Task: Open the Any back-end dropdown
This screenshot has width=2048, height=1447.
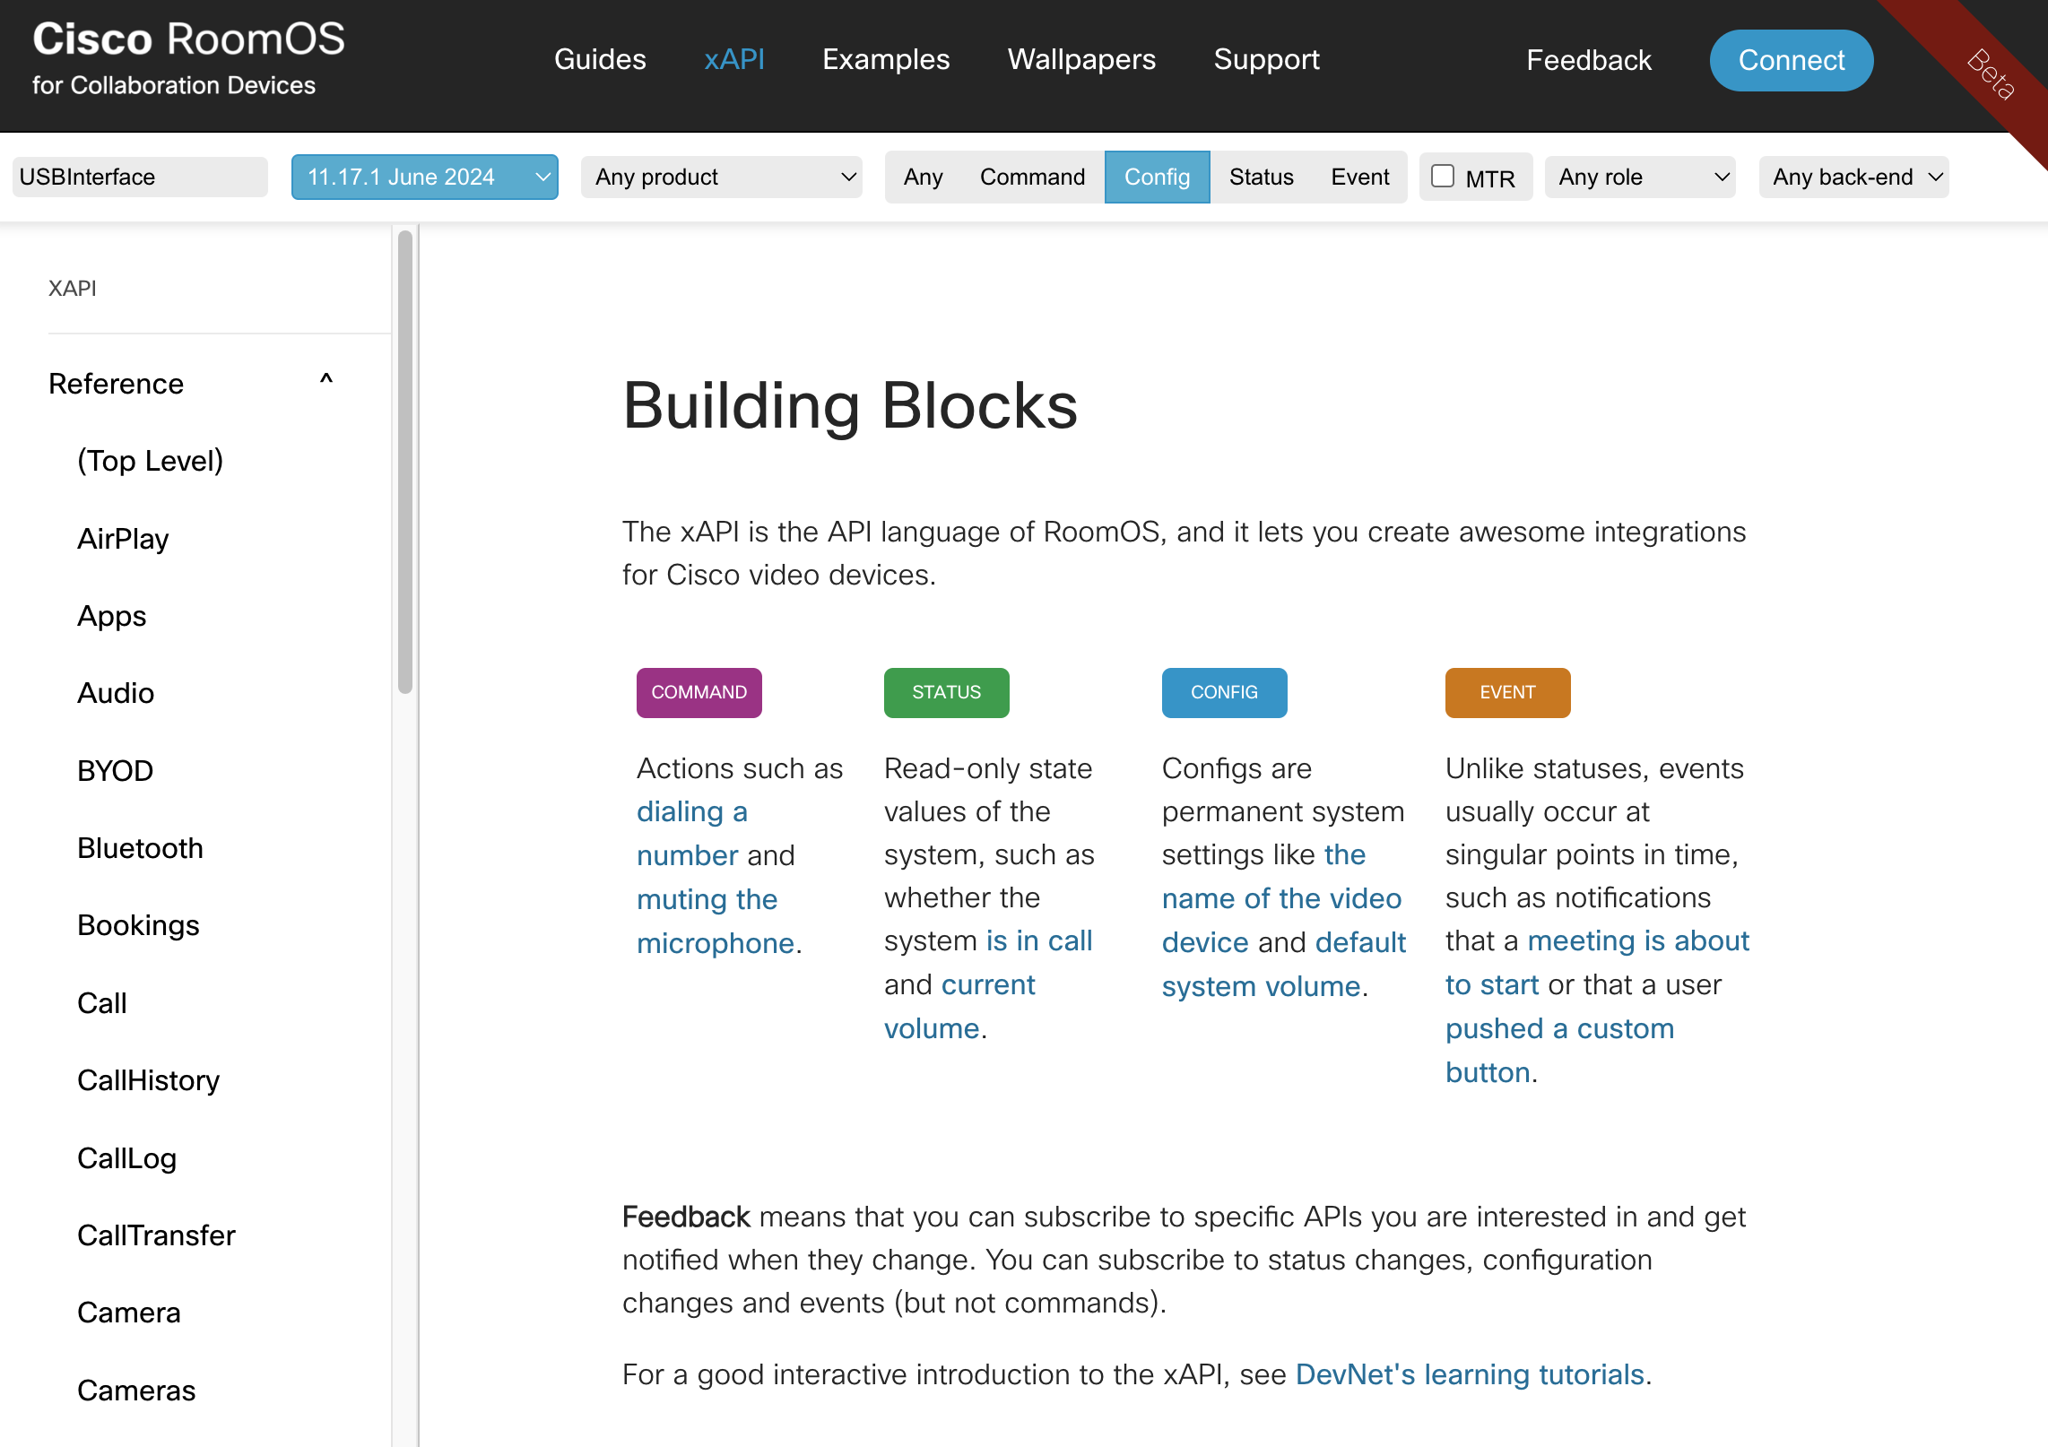Action: (x=1854, y=177)
